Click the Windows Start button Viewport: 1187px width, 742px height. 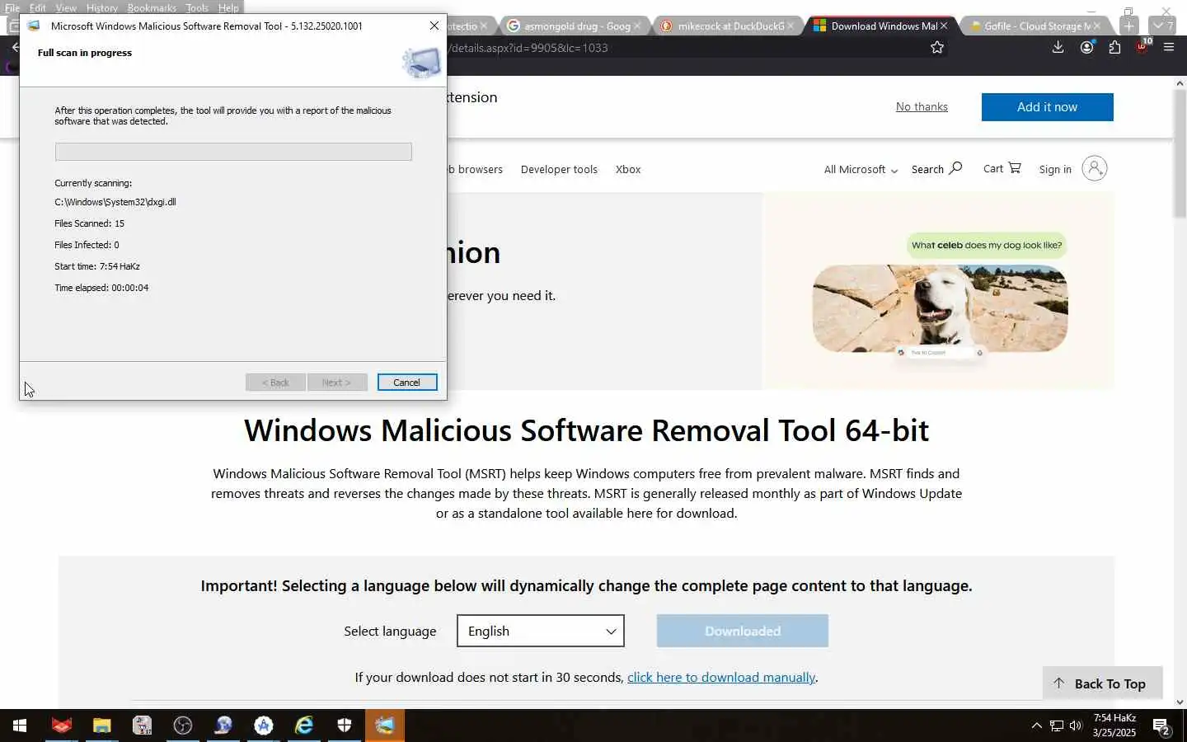[20, 726]
